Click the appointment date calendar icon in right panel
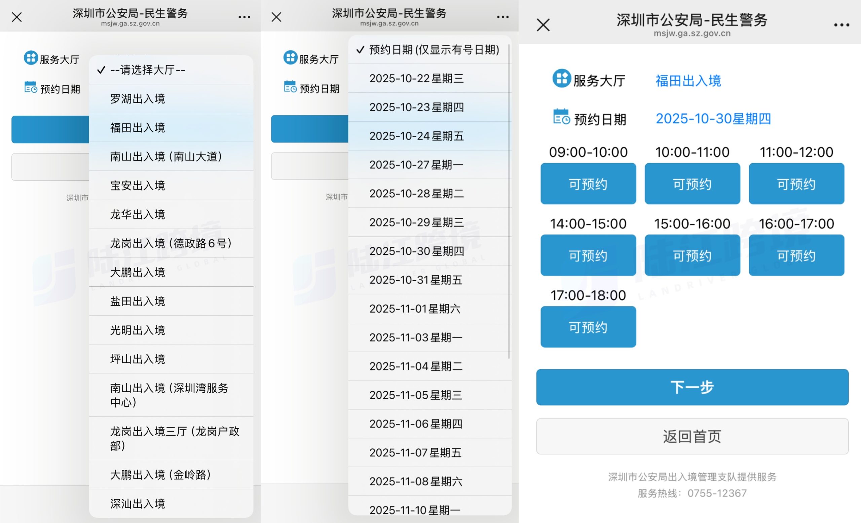The image size is (861, 523). (x=561, y=117)
